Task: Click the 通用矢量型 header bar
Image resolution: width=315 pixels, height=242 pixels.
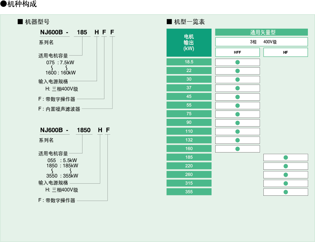Action: coord(262,32)
